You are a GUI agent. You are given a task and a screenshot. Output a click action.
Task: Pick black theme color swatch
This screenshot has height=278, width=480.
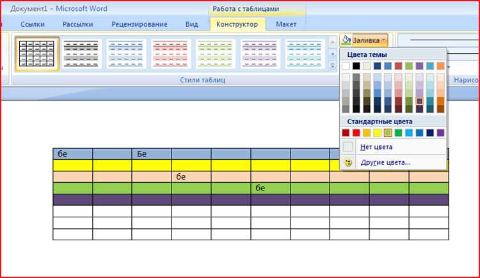tap(356, 66)
